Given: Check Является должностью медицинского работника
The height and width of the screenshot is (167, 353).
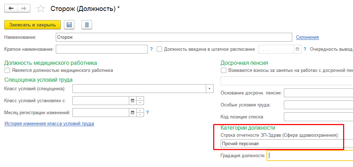Looking at the screenshot, I should [7, 70].
